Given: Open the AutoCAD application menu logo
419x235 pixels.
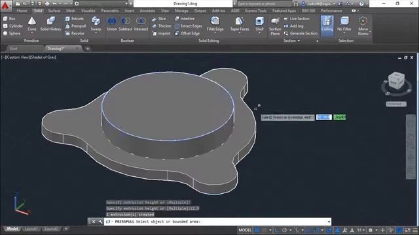Looking at the screenshot, I should click(x=5, y=6).
